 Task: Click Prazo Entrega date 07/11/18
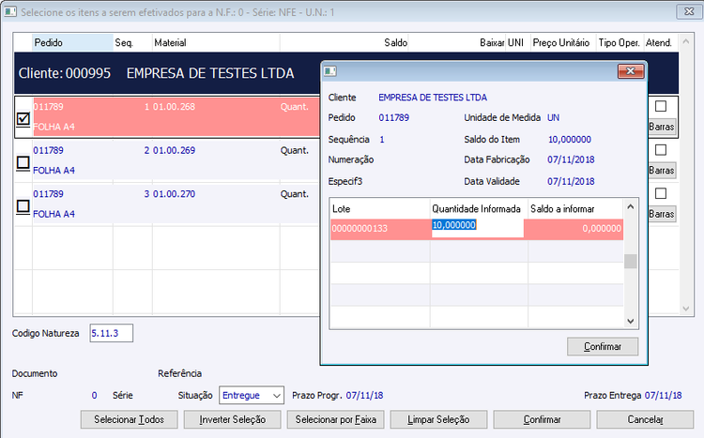point(663,396)
